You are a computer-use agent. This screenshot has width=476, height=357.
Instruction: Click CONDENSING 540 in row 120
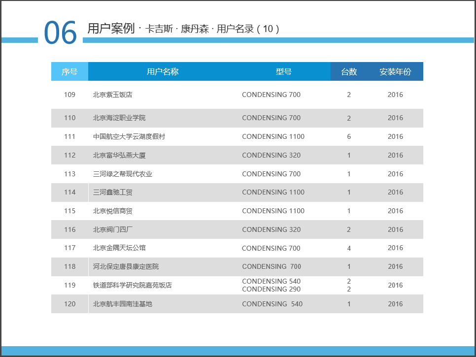click(272, 304)
